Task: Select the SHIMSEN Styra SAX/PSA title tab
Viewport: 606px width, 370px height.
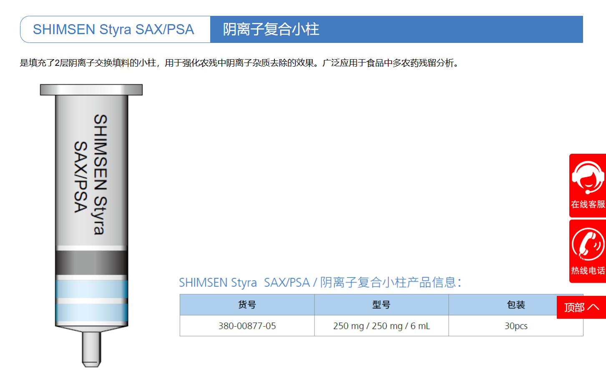Action: pos(113,30)
